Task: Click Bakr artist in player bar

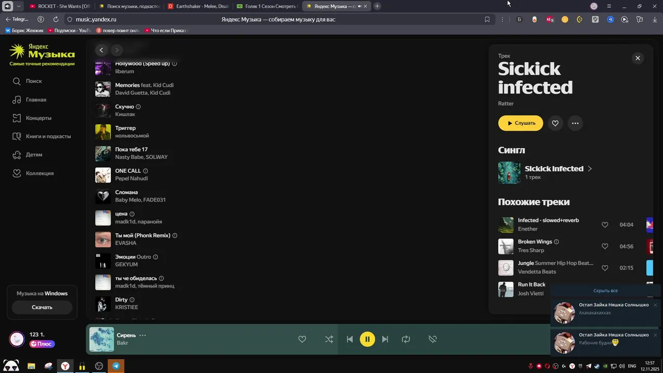Action: click(x=122, y=343)
